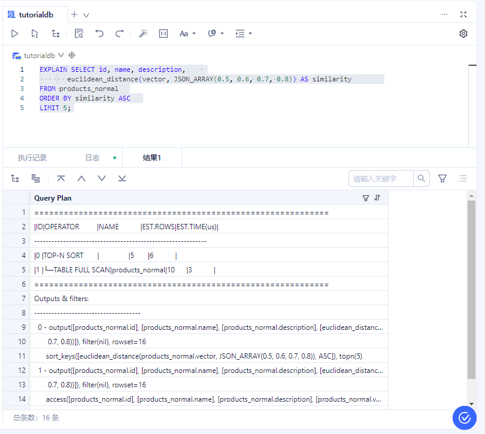Image resolution: width=485 pixels, height=434 pixels.
Task: Open SQL window settings gear
Action: coord(463,34)
